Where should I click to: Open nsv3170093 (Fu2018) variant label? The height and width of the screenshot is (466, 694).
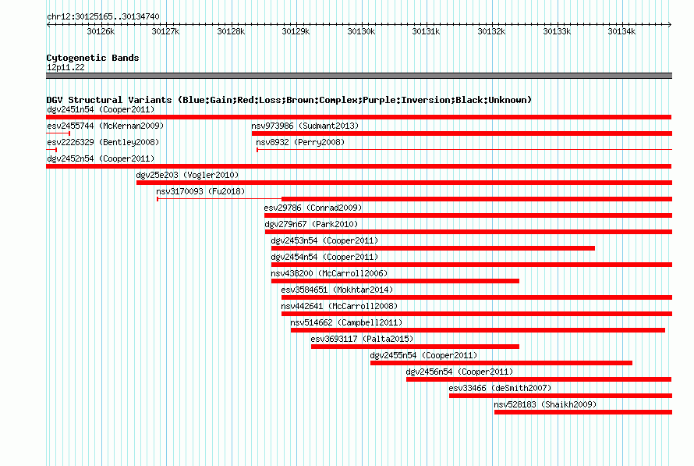(200, 191)
